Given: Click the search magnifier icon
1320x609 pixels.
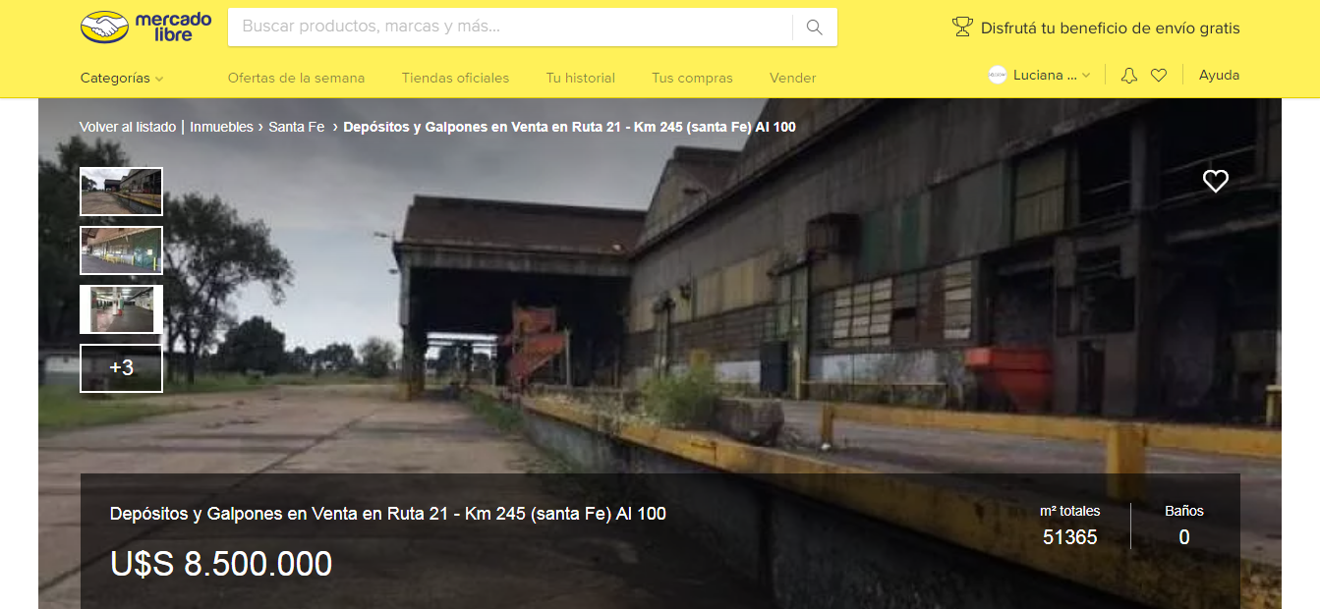Looking at the screenshot, I should [814, 28].
